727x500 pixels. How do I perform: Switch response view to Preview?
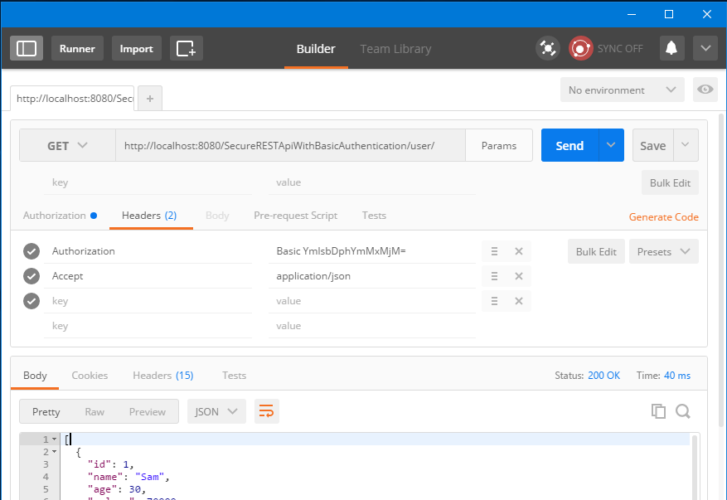(148, 412)
